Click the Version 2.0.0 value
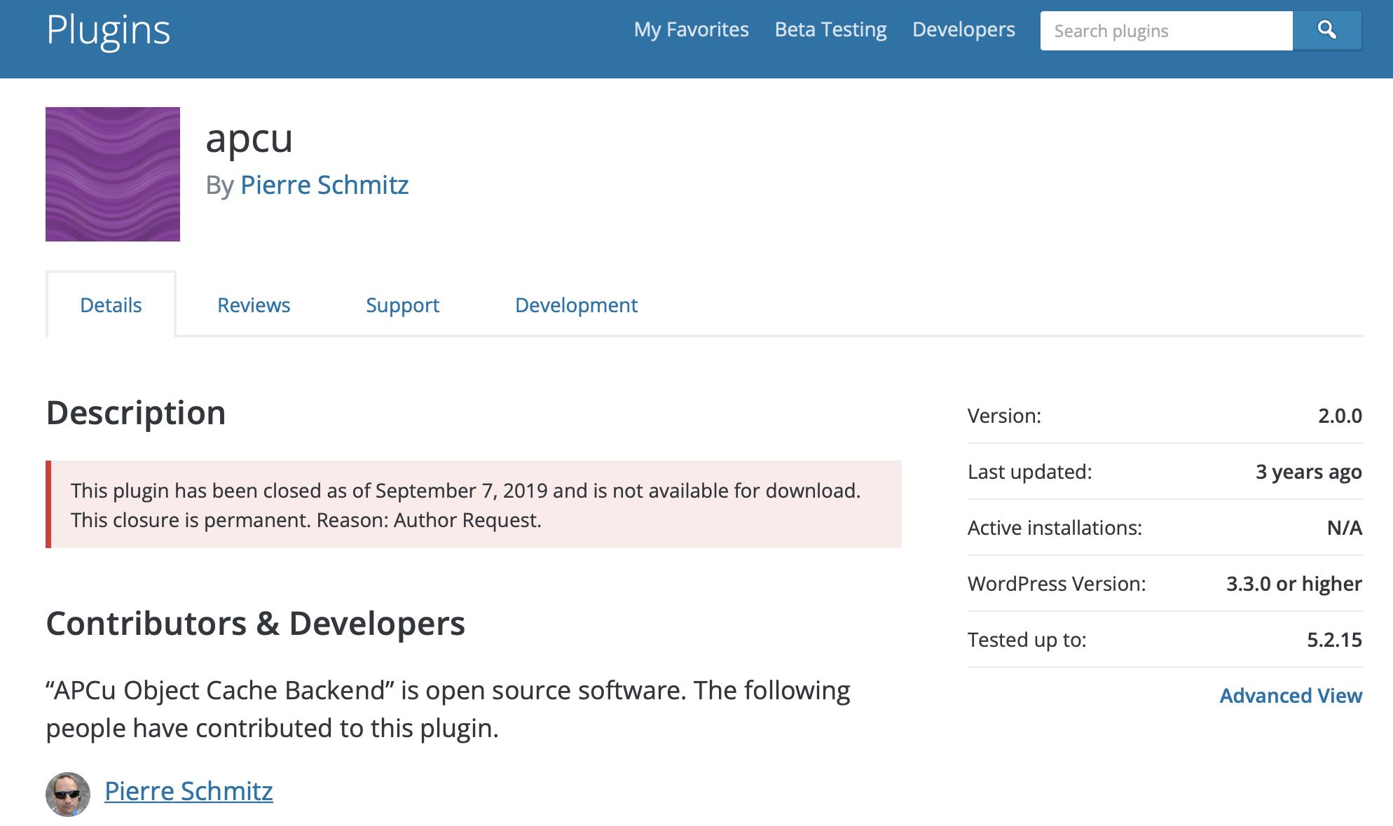Viewport: 1393px width, 826px height. click(1339, 416)
